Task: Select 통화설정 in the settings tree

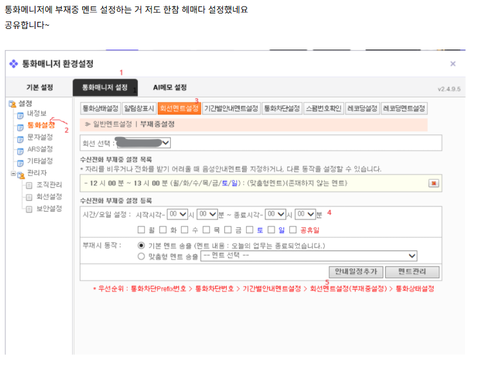Action: (41, 125)
